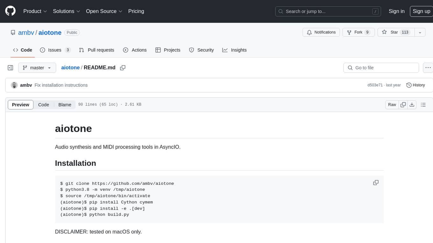Click the Installation heading
Image resolution: width=433 pixels, height=243 pixels.
click(x=75, y=163)
